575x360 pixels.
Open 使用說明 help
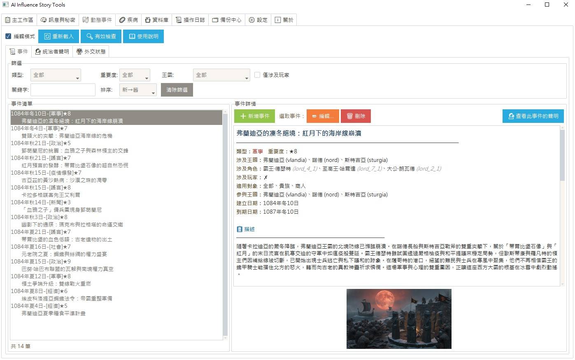(143, 36)
